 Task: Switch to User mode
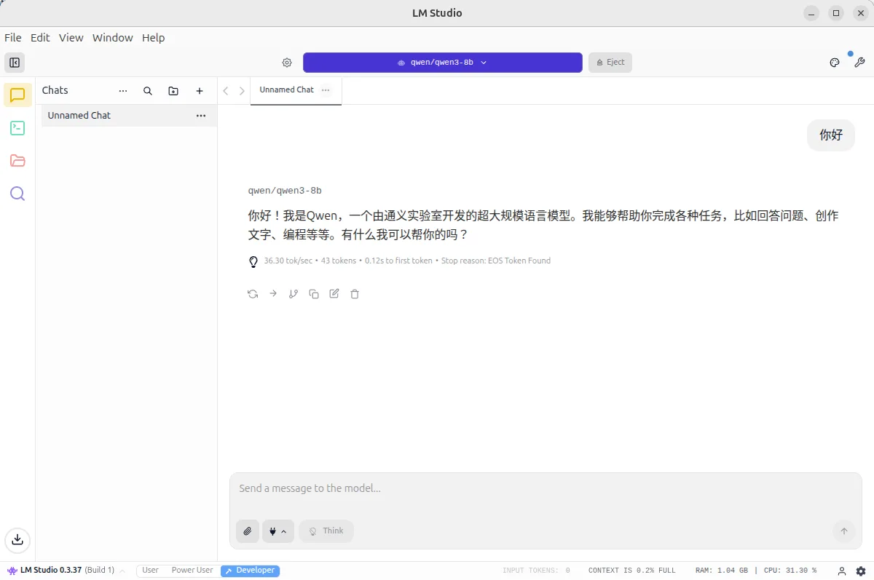pyautogui.click(x=151, y=571)
